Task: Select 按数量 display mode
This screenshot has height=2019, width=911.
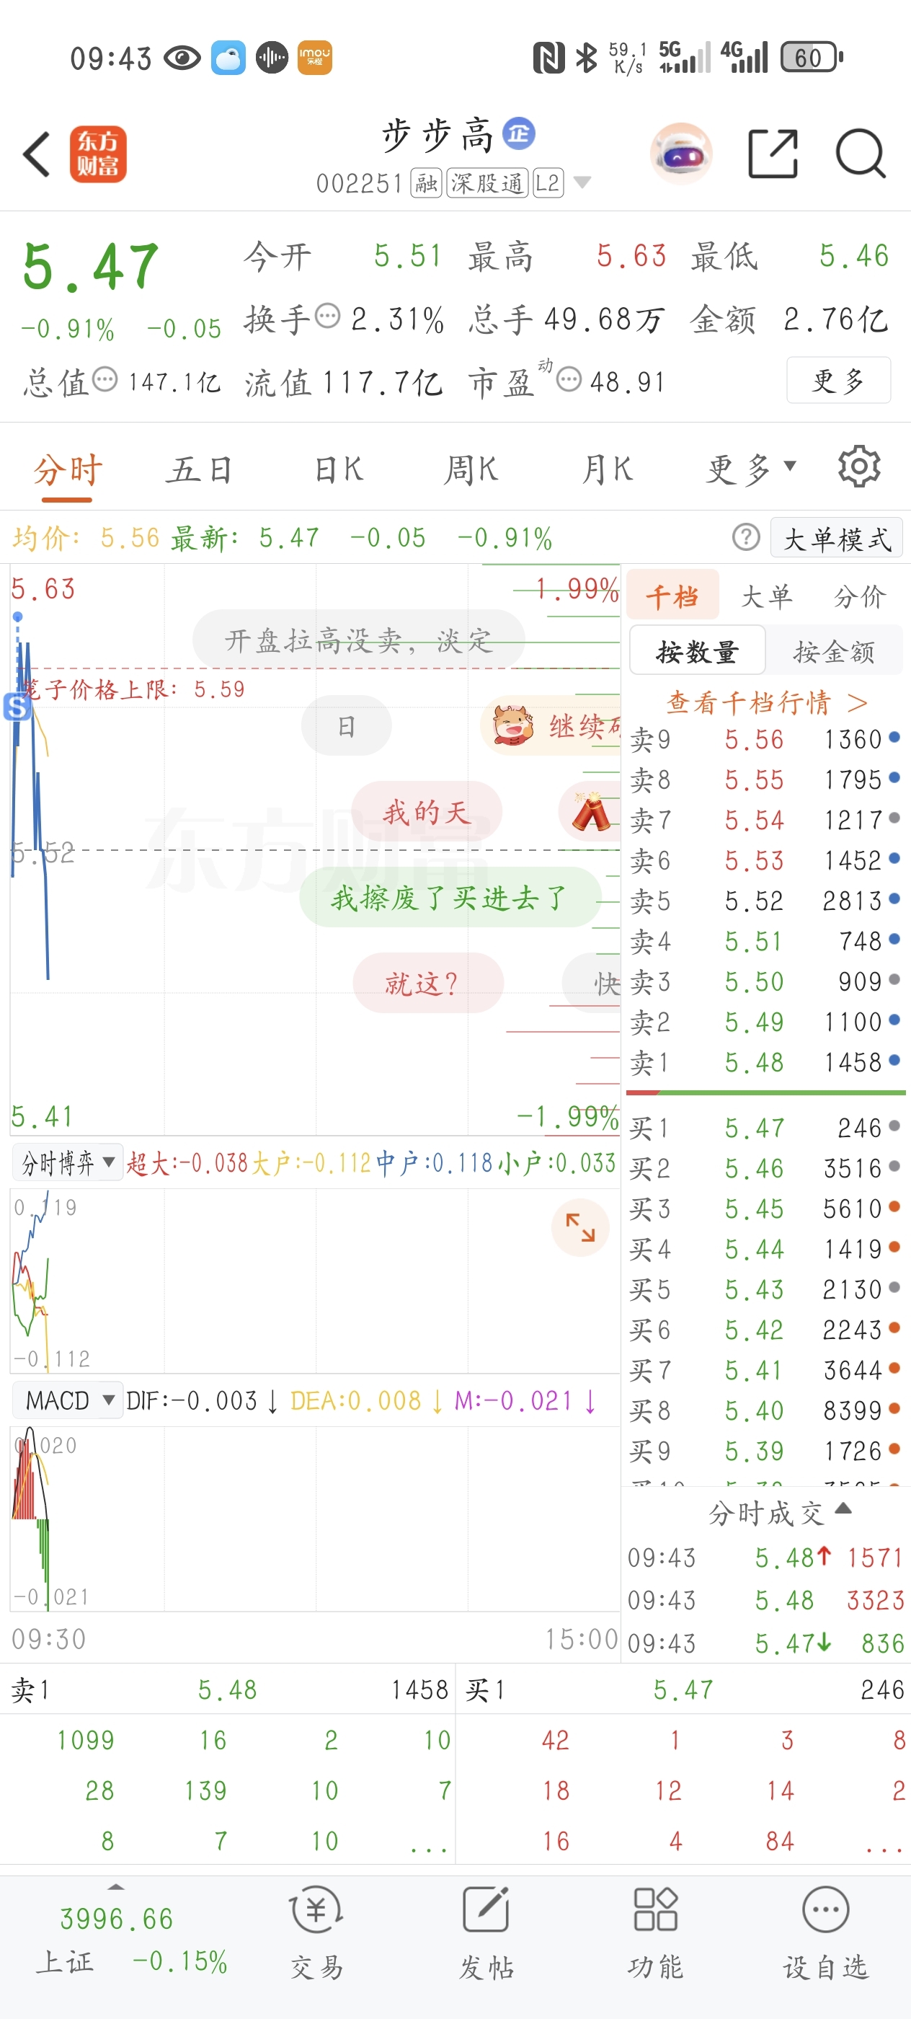Action: tap(697, 651)
